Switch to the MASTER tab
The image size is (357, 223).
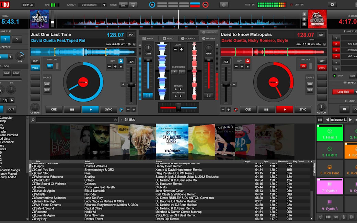click(209, 38)
